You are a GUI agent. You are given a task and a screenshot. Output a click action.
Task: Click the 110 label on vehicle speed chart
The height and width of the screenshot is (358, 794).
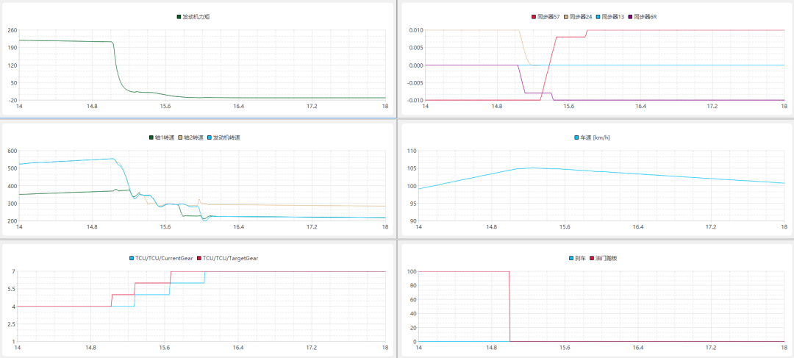[x=411, y=151]
